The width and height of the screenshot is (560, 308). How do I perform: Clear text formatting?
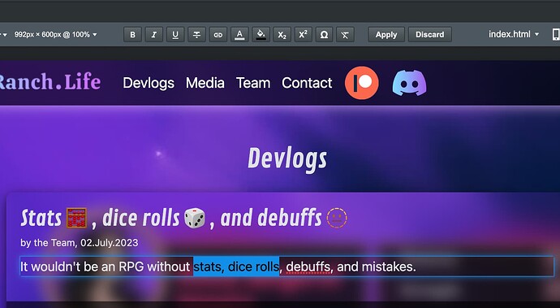click(345, 35)
